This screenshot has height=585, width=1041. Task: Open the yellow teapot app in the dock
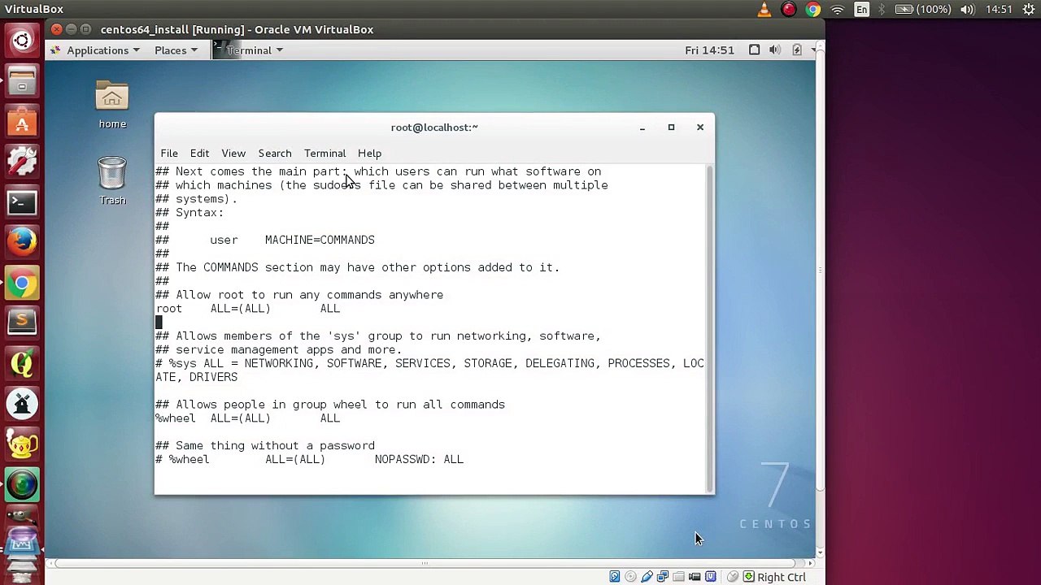22,444
